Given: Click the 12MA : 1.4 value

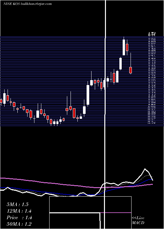Looking at the screenshot, I should 19,211.
